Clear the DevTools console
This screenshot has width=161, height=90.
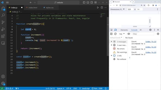click(x=115, y=34)
